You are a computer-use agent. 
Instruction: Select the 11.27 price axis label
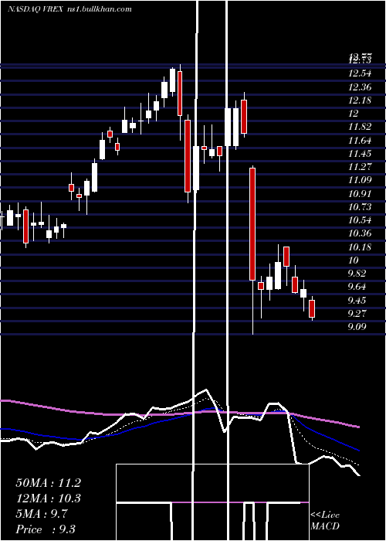point(360,167)
